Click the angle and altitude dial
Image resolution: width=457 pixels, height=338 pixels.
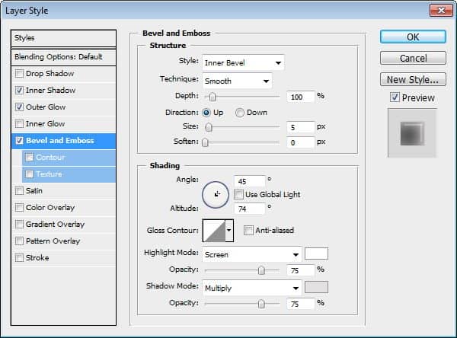click(216, 195)
